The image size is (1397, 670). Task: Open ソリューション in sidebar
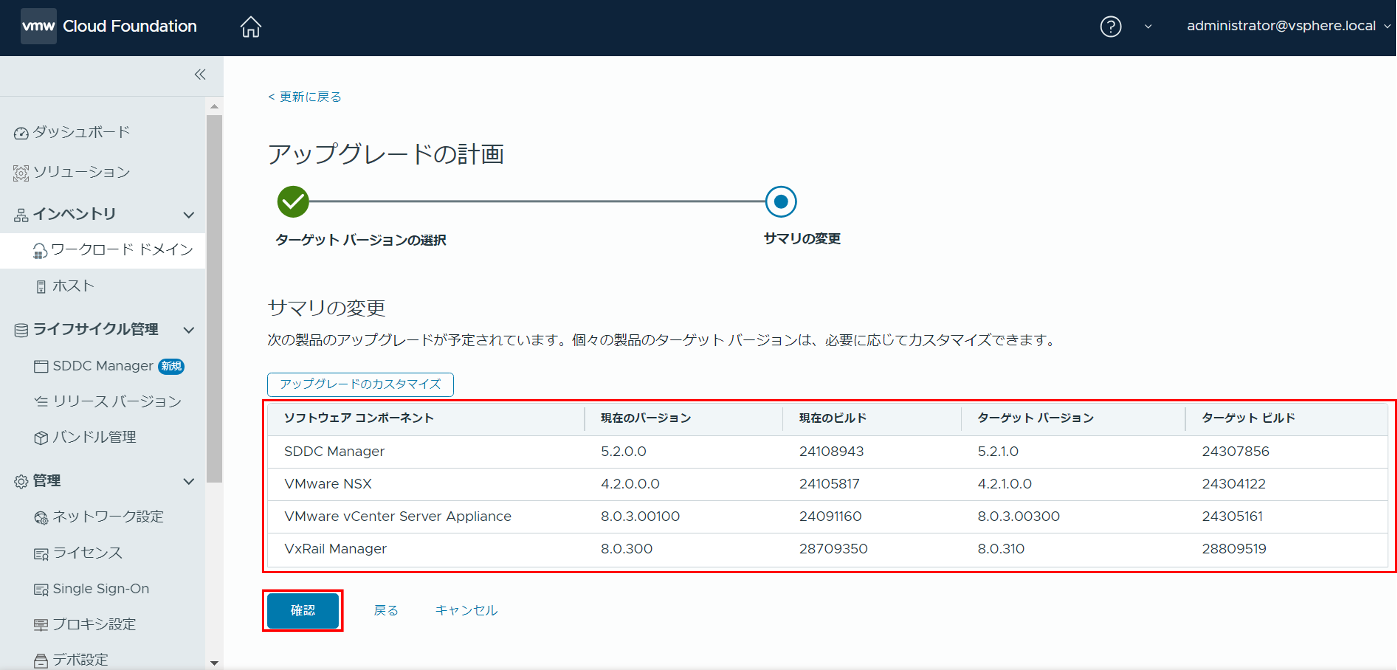coord(81,172)
